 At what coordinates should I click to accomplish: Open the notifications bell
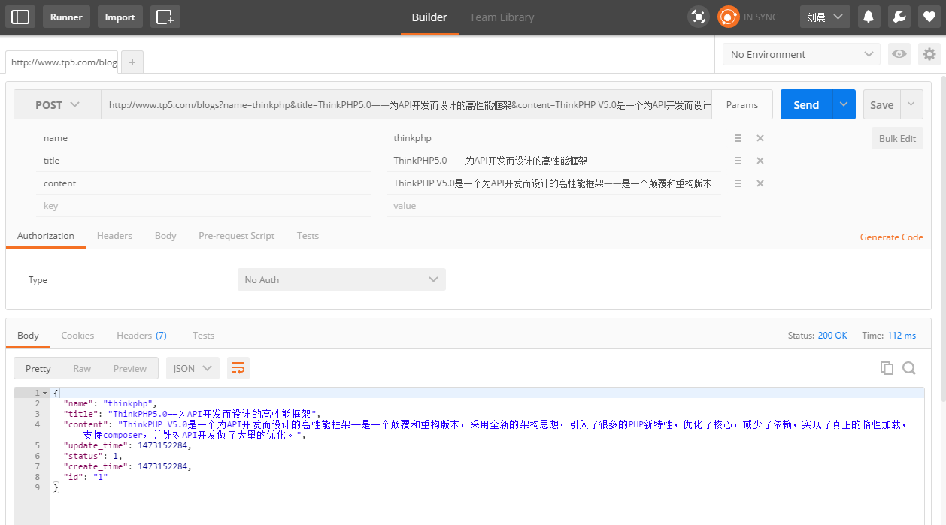[869, 17]
